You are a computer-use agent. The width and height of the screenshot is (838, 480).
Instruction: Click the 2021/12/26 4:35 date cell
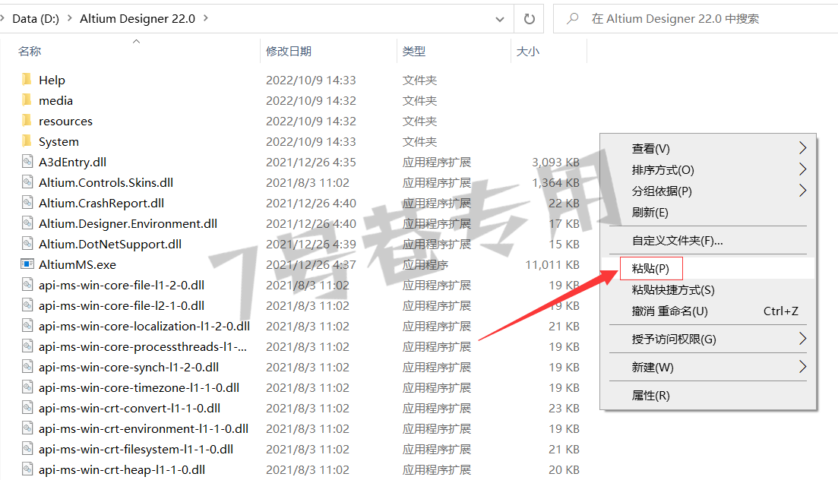[311, 162]
